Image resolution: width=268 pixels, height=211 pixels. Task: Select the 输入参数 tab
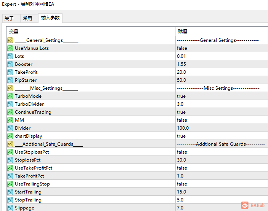[50, 18]
